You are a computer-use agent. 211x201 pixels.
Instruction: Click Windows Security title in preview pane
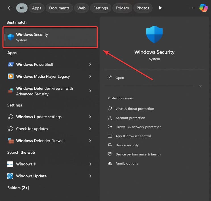154,52
